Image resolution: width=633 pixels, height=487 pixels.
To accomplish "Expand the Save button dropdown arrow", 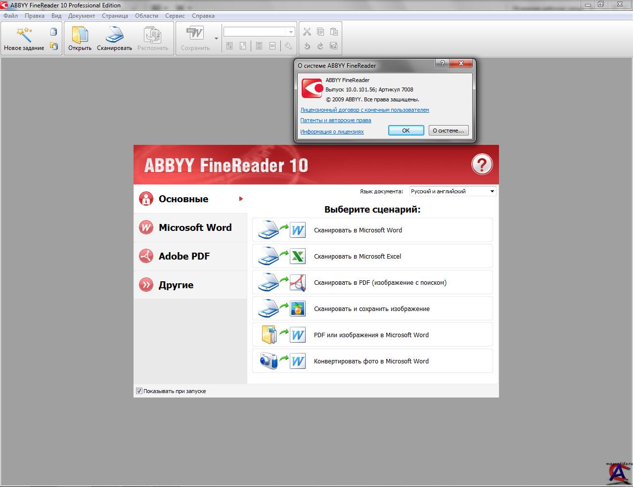I will [x=216, y=38].
